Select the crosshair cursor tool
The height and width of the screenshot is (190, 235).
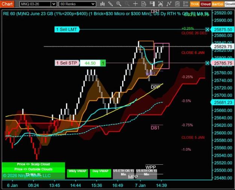[x=135, y=4]
